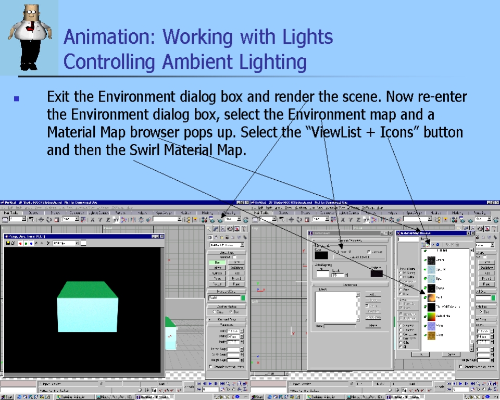500x400 pixels.
Task: Open Main Toolbar tab in window with rendered box
Action: tap(11, 213)
